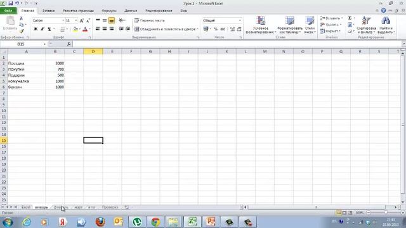Apply comma style 000 format
Viewport: 406px width, 228px height.
coord(223,29)
